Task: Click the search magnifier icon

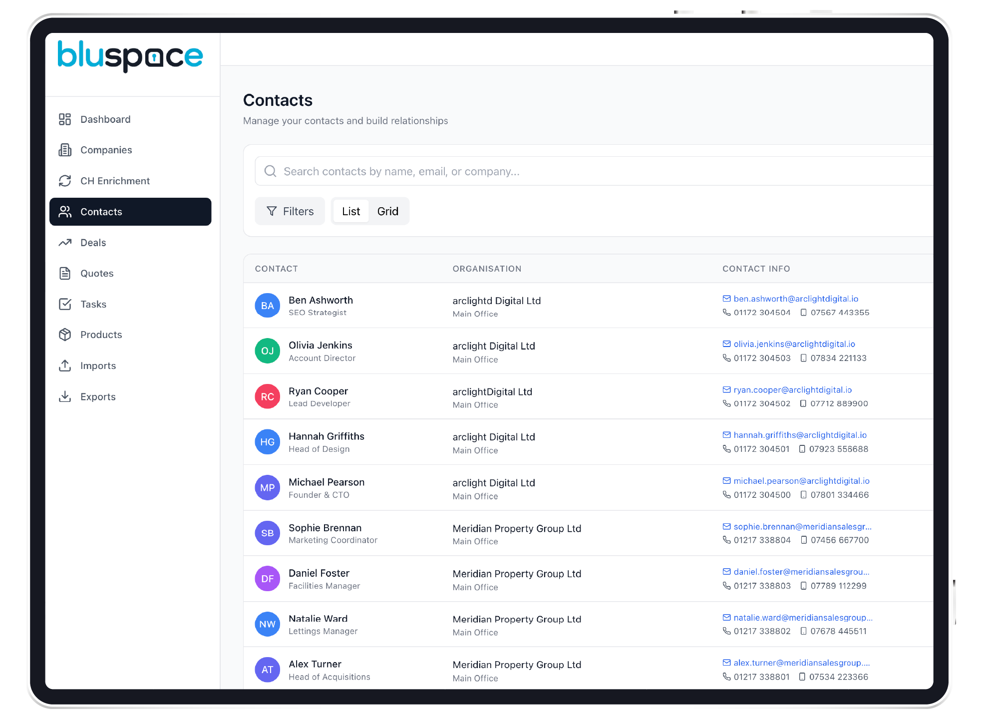Action: point(270,171)
